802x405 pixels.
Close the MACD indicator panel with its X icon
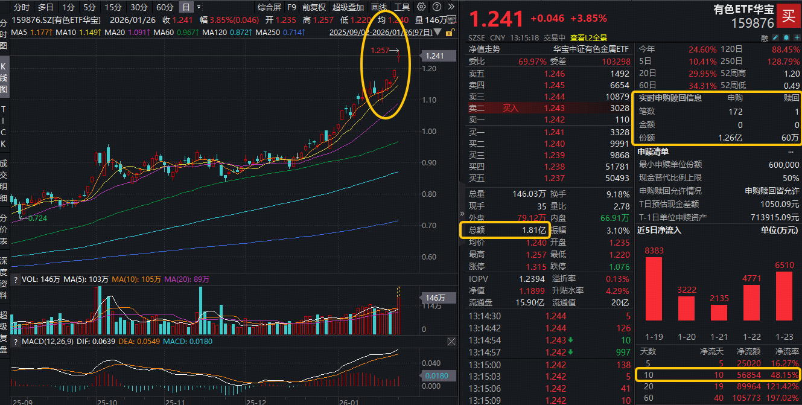[x=451, y=341]
